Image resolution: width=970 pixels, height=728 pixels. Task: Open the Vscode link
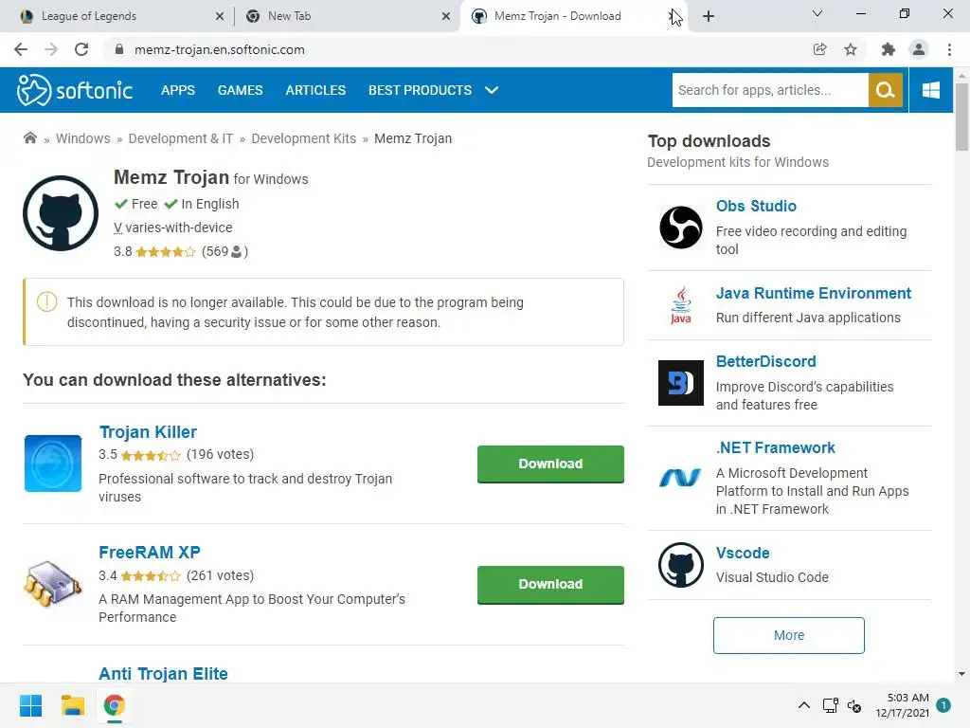coord(743,553)
